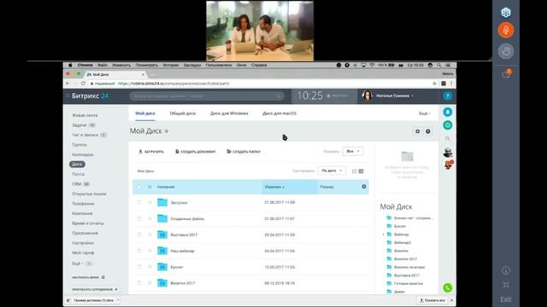The width and height of the screenshot is (547, 307).
Task: Open the Загрузки folder icon
Action: (162, 202)
